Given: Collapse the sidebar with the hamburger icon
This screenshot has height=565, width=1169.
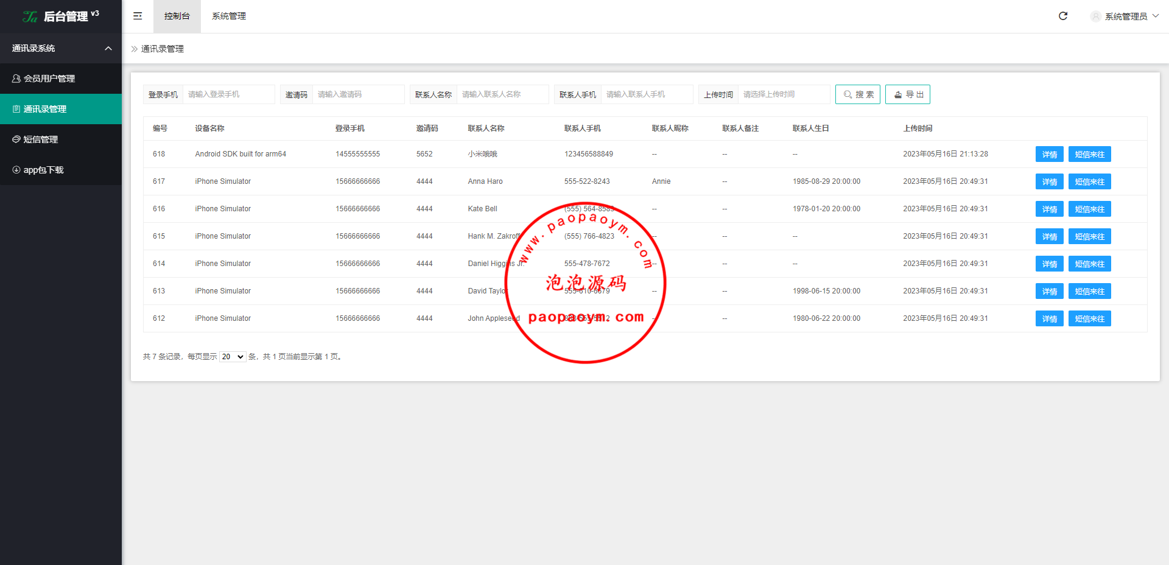Looking at the screenshot, I should pyautogui.click(x=138, y=16).
